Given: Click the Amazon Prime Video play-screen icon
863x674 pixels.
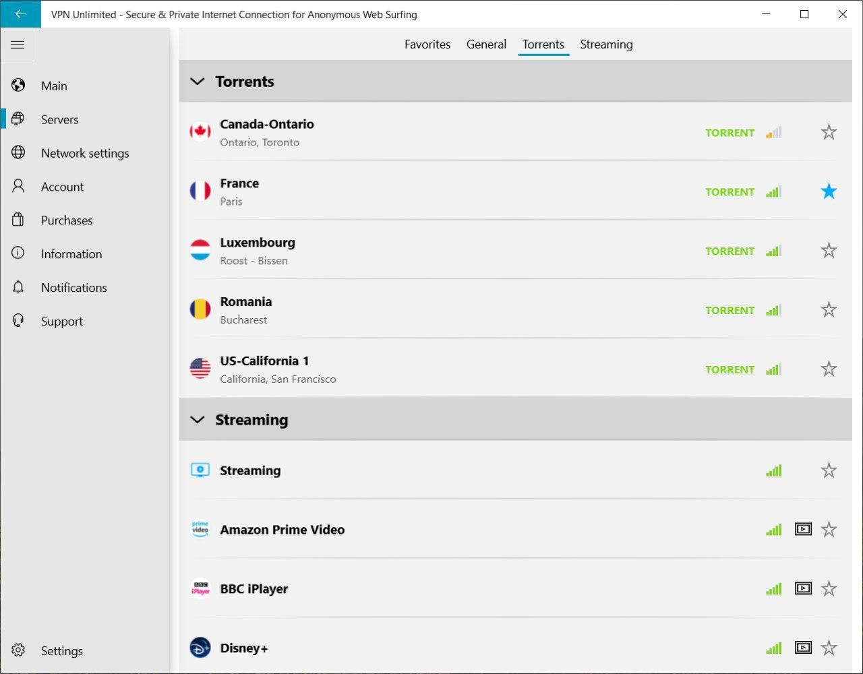Looking at the screenshot, I should tap(803, 529).
